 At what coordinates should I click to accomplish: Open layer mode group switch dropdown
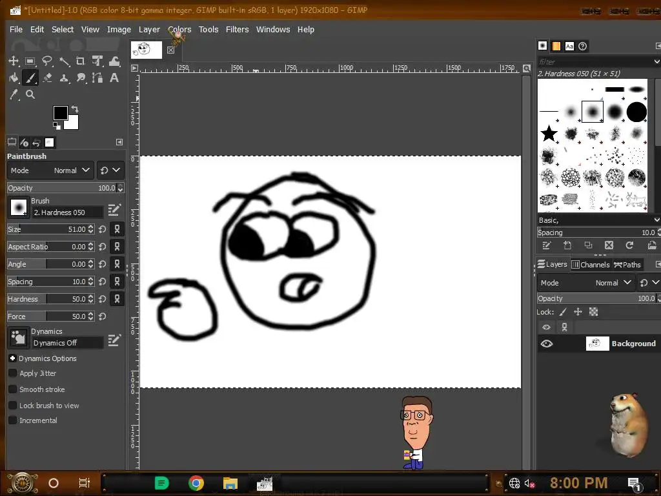649,283
